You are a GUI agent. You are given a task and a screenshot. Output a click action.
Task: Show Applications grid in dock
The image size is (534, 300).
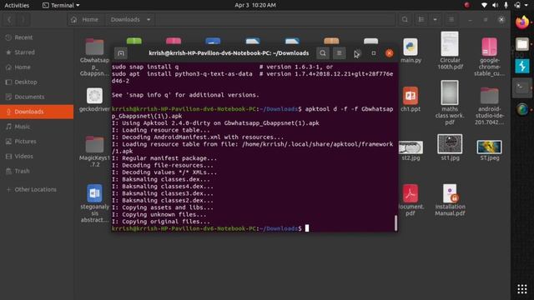coord(522,289)
